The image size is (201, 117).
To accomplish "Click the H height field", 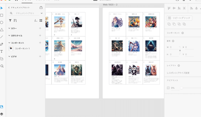I will (174, 54).
